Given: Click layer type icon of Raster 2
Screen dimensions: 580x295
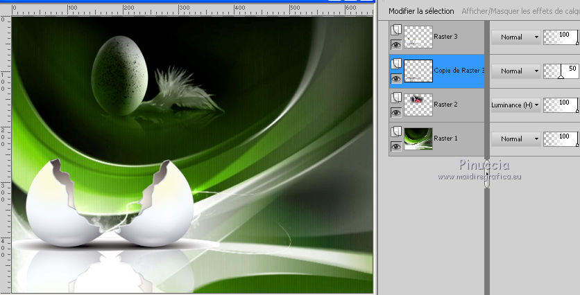Looking at the screenshot, I should (x=396, y=98).
